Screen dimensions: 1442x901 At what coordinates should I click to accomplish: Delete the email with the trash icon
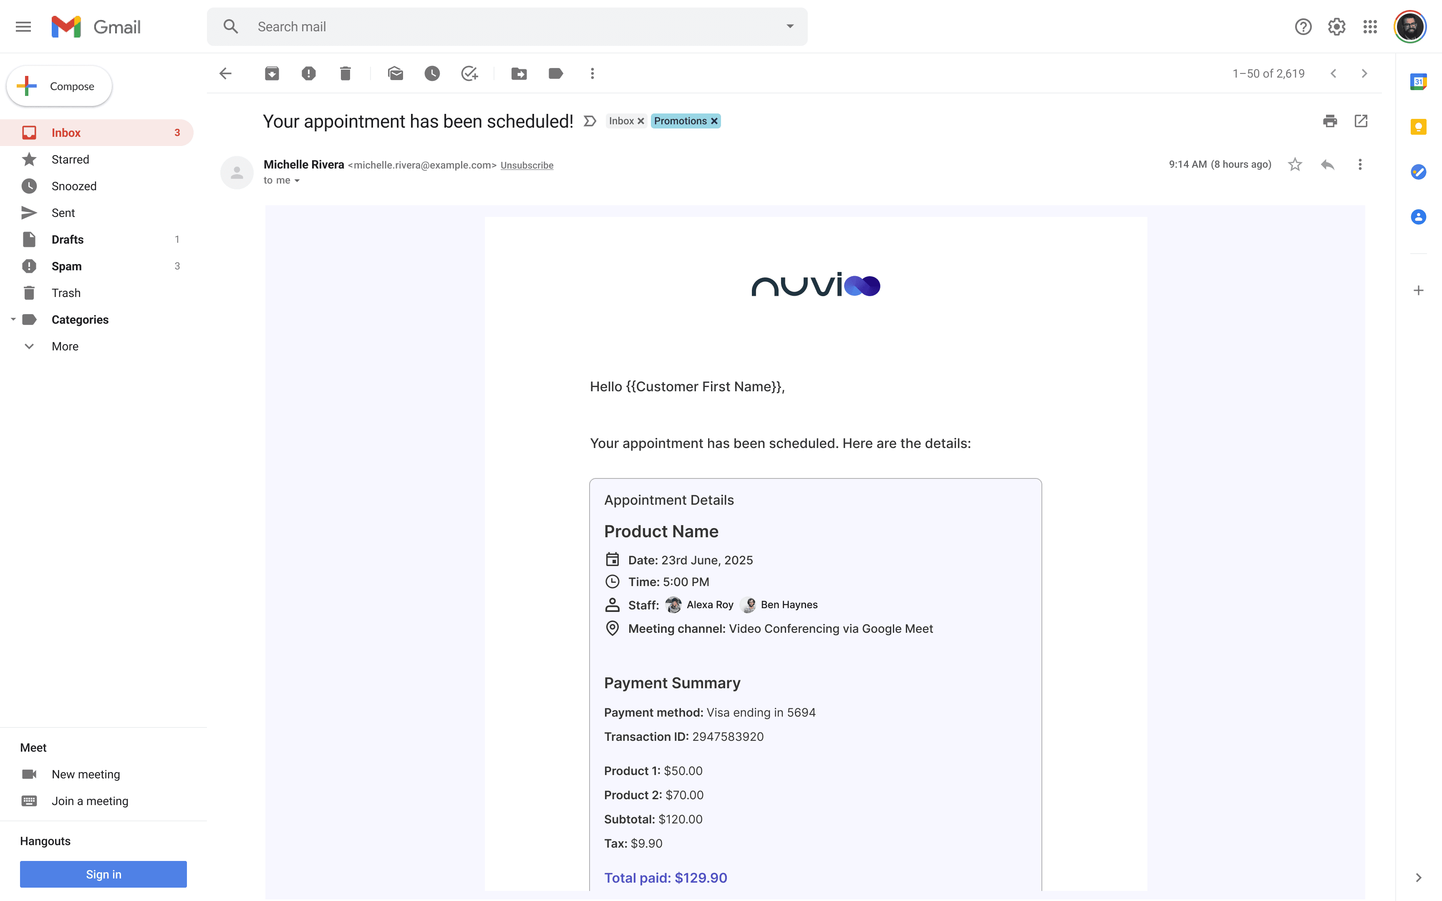click(345, 73)
